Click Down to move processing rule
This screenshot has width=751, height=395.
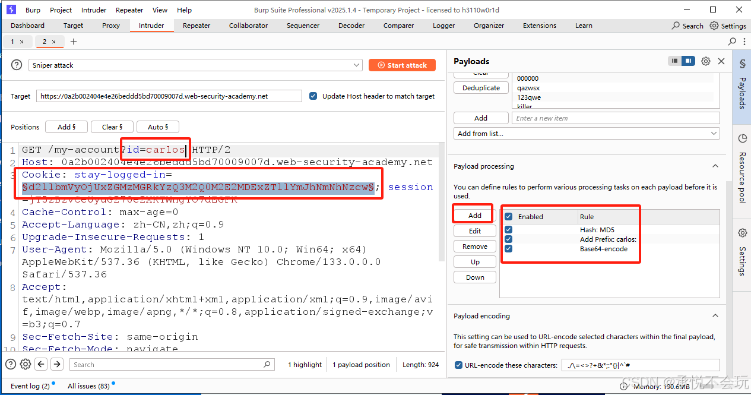click(475, 277)
